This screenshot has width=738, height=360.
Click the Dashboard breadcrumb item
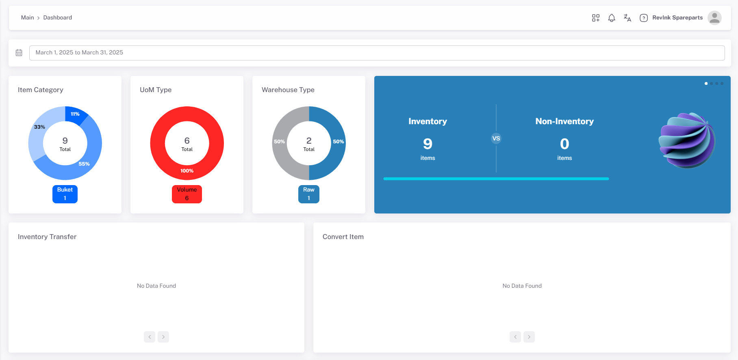(x=58, y=17)
